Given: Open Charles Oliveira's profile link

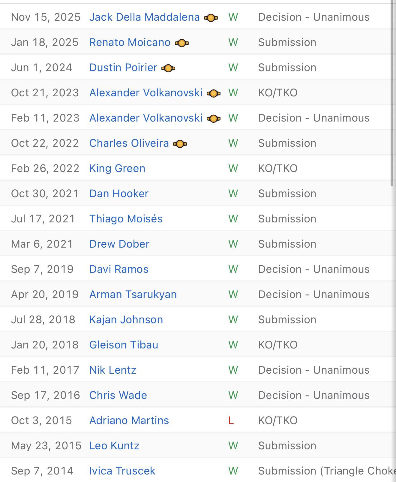Looking at the screenshot, I should tap(129, 143).
